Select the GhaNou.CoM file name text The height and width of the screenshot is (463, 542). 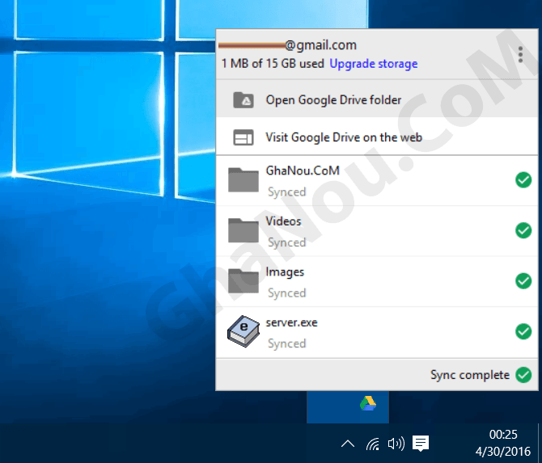coord(303,170)
